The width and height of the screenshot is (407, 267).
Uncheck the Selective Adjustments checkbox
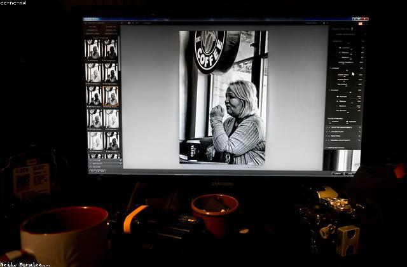coord(329,127)
